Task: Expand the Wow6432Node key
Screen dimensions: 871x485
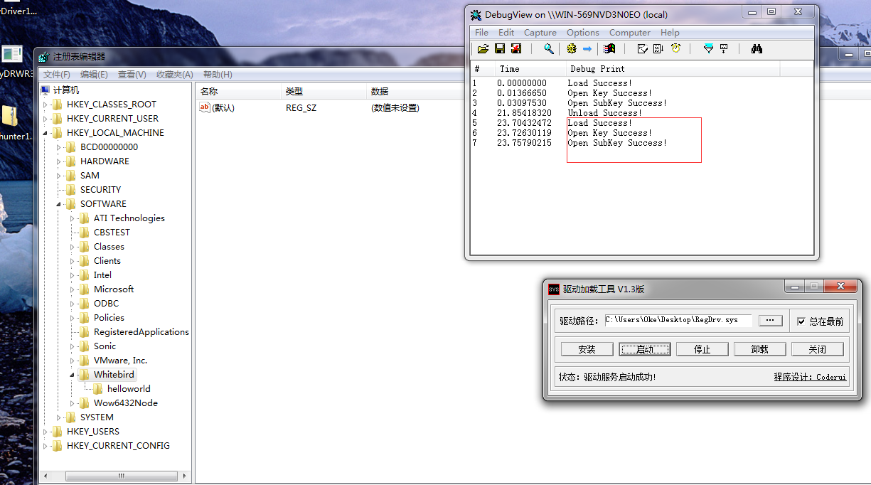Action: (x=73, y=403)
